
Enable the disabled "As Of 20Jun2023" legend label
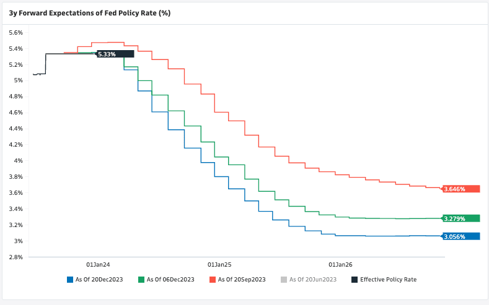[x=313, y=280]
